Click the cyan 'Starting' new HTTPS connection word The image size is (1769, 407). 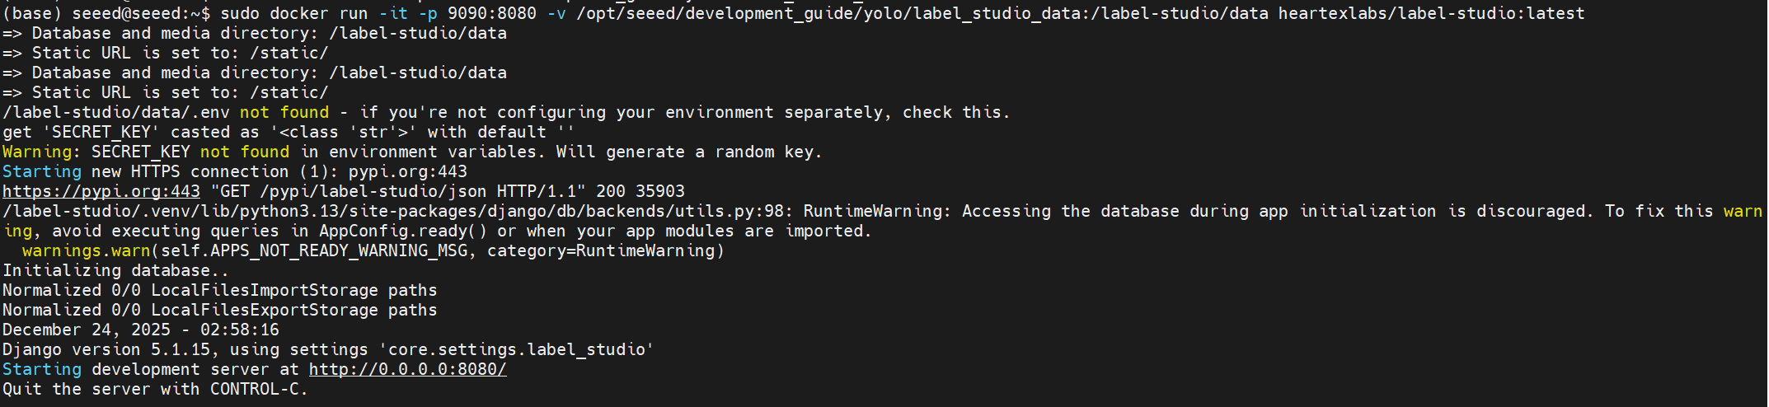pos(42,172)
